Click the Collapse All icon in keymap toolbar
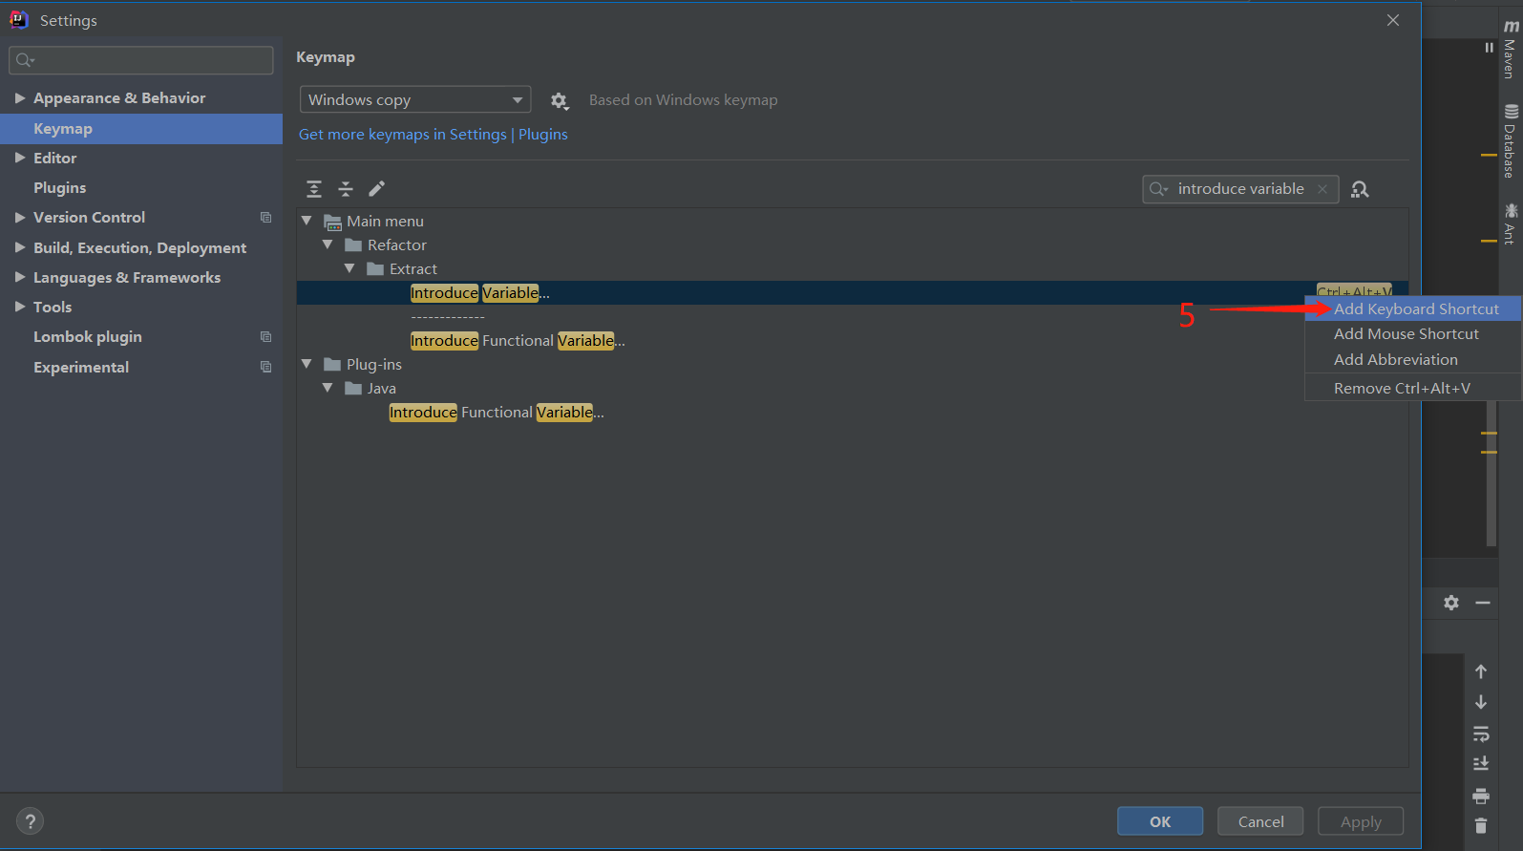 (346, 189)
